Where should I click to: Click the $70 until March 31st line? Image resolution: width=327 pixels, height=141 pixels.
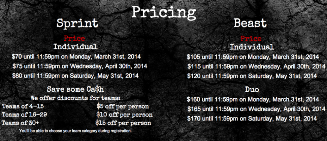tap(76, 56)
